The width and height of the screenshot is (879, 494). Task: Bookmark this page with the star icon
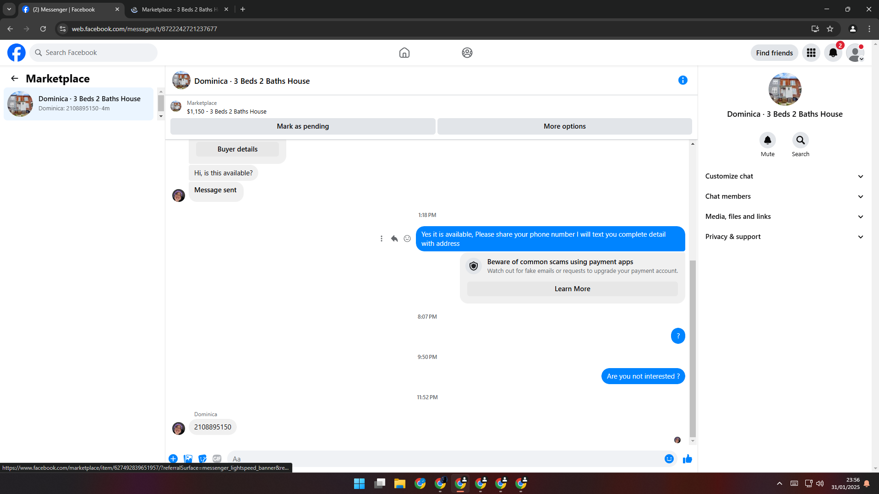(830, 29)
